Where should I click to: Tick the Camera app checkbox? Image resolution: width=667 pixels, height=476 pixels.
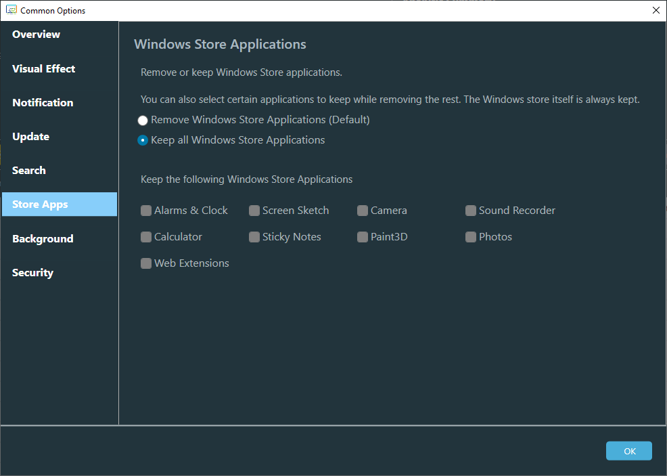pyautogui.click(x=363, y=211)
